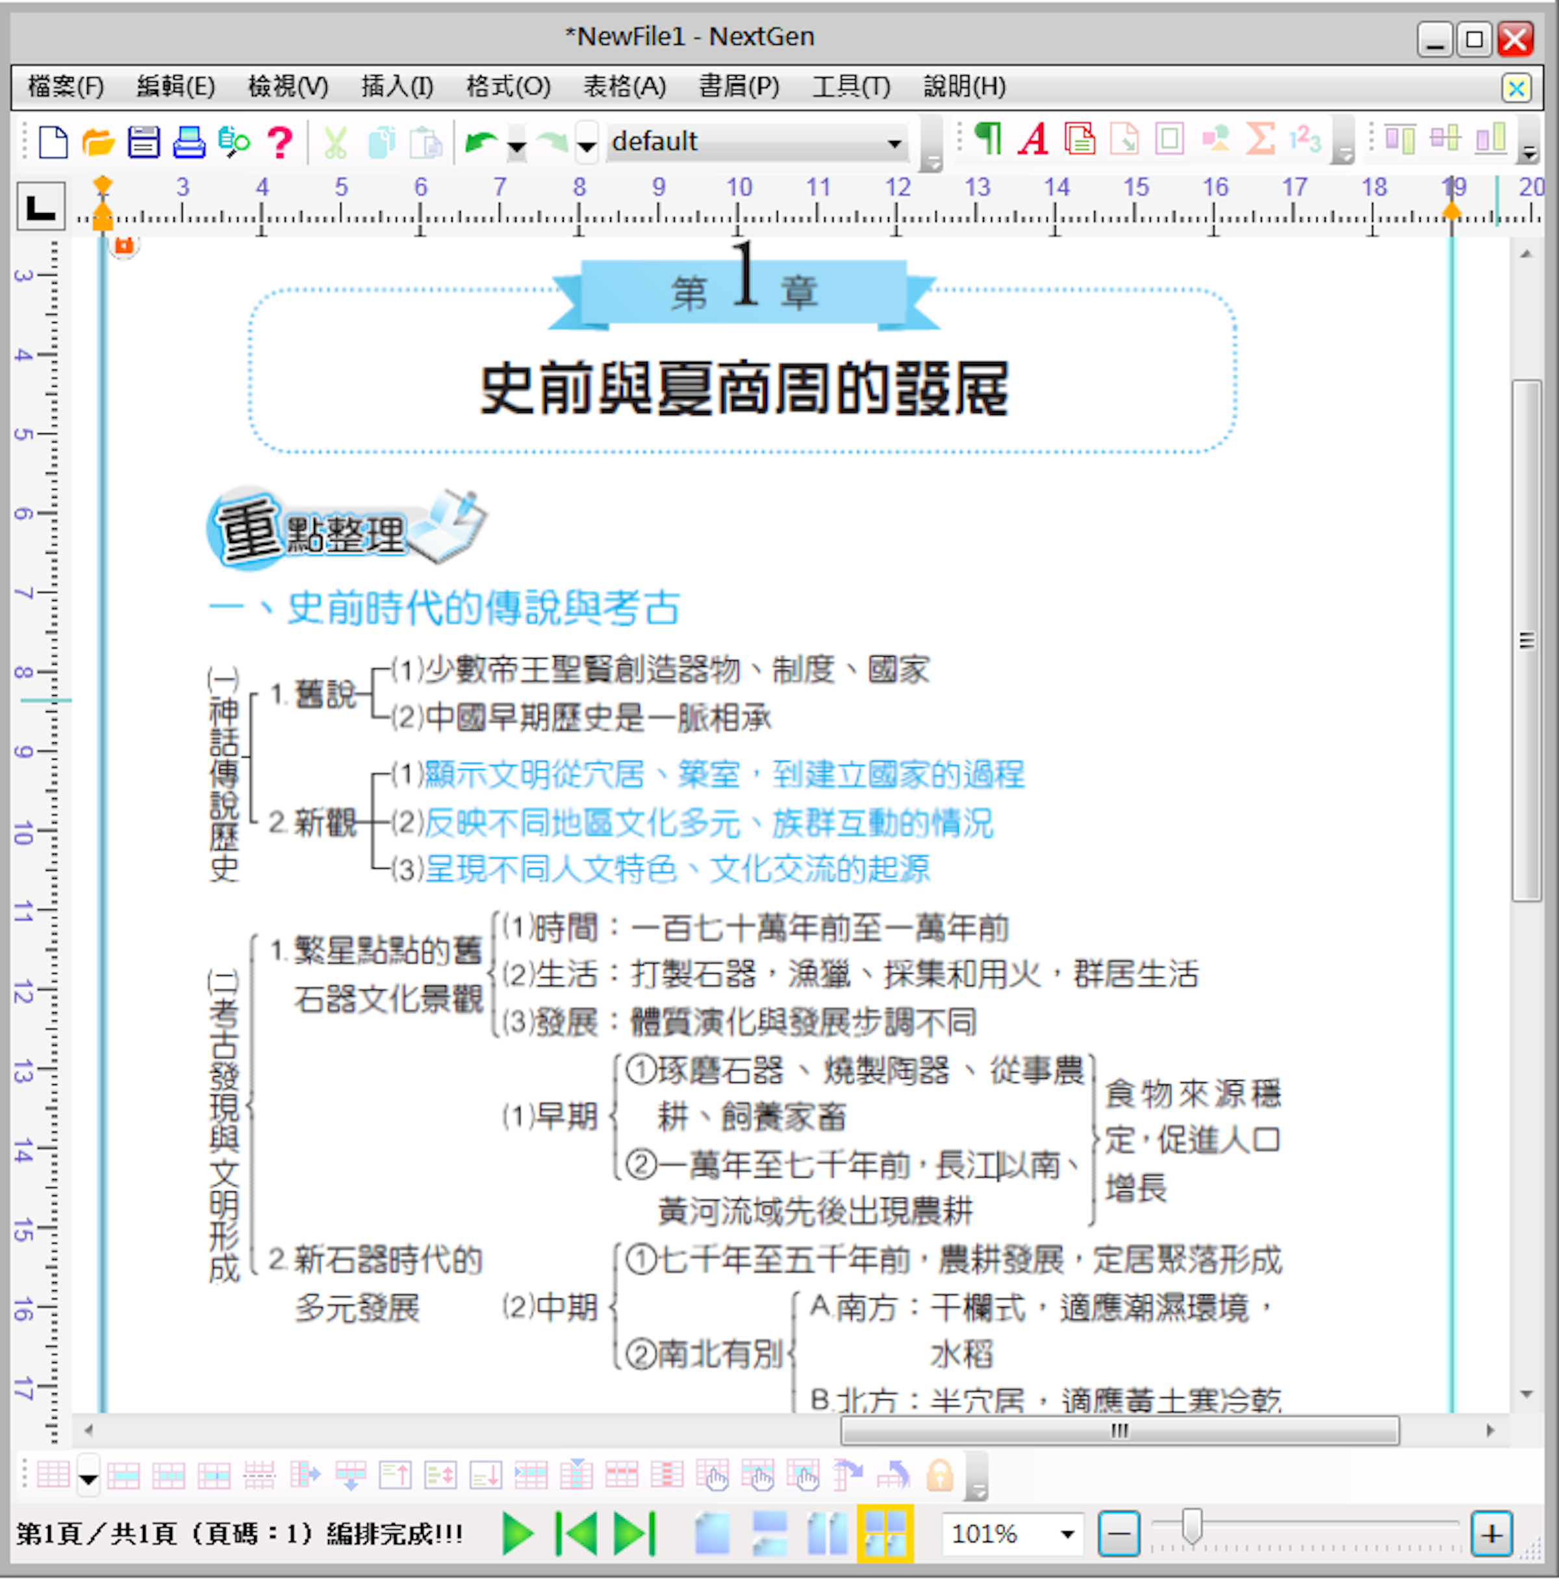Image resolution: width=1559 pixels, height=1580 pixels.
Task: Toggle the highlighted multi-page grid view
Action: click(x=885, y=1533)
